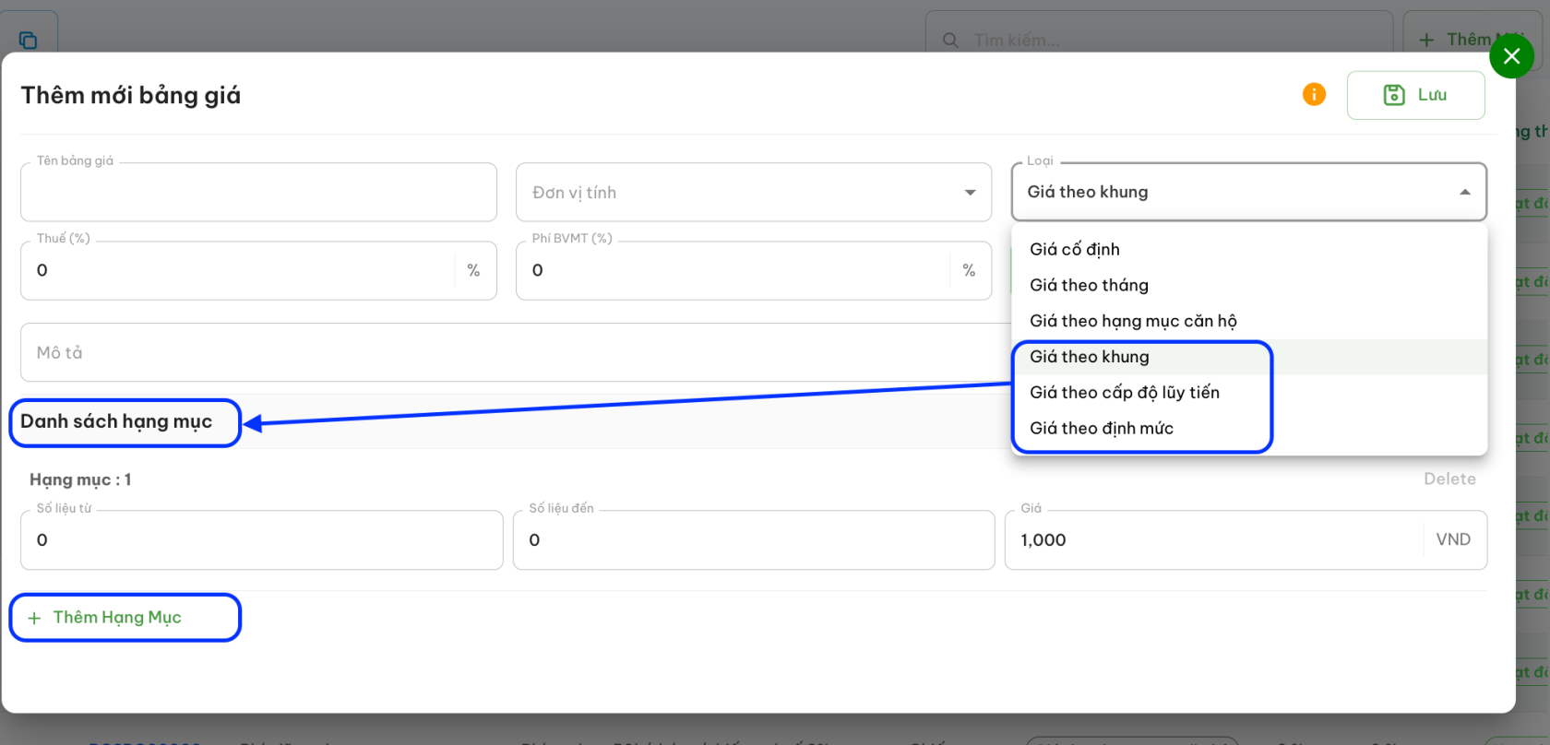Click the Thêm mới bảng giá title

coord(131,95)
